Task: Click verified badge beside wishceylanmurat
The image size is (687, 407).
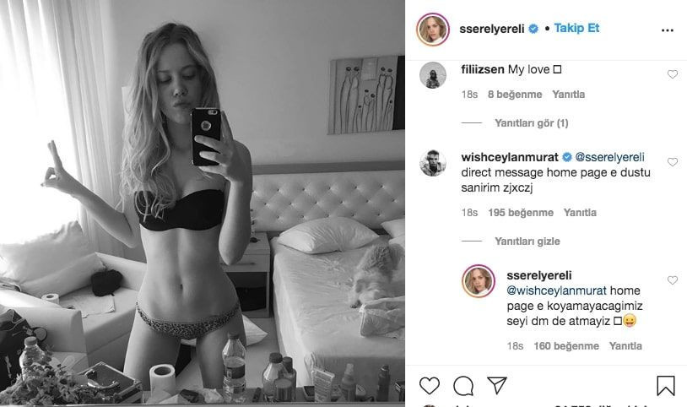Action: click(566, 157)
